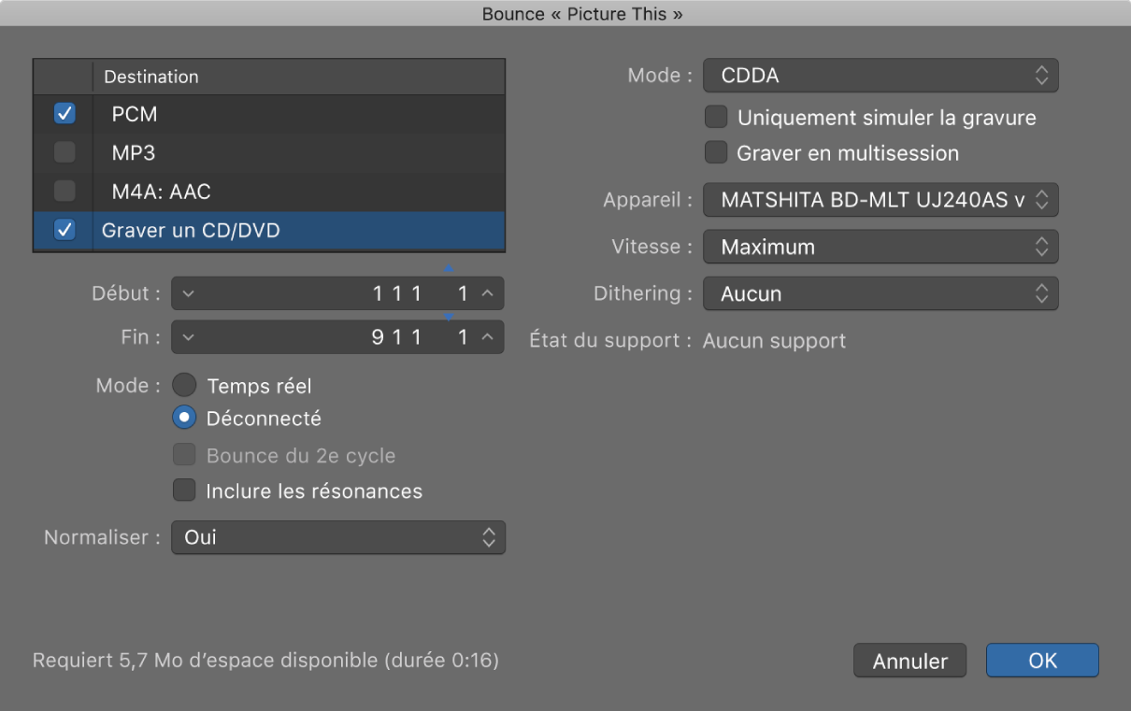Click the Annuler button
Viewport: 1131px width, 711px height.
[x=909, y=661]
